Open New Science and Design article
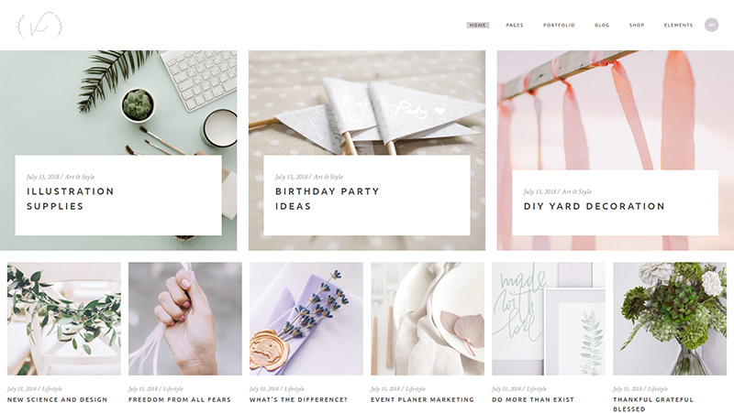 57,399
